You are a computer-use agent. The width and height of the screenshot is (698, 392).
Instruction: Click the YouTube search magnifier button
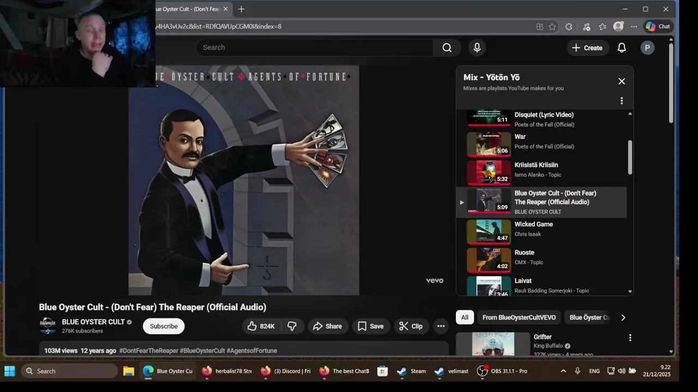(x=447, y=48)
